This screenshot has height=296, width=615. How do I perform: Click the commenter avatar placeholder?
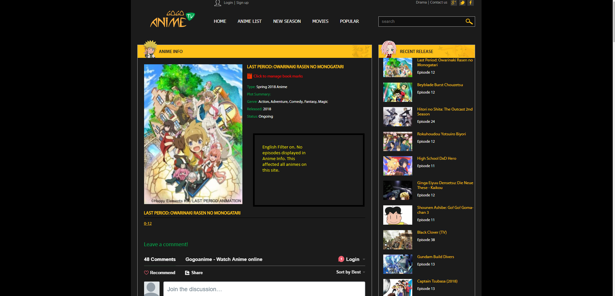click(152, 289)
